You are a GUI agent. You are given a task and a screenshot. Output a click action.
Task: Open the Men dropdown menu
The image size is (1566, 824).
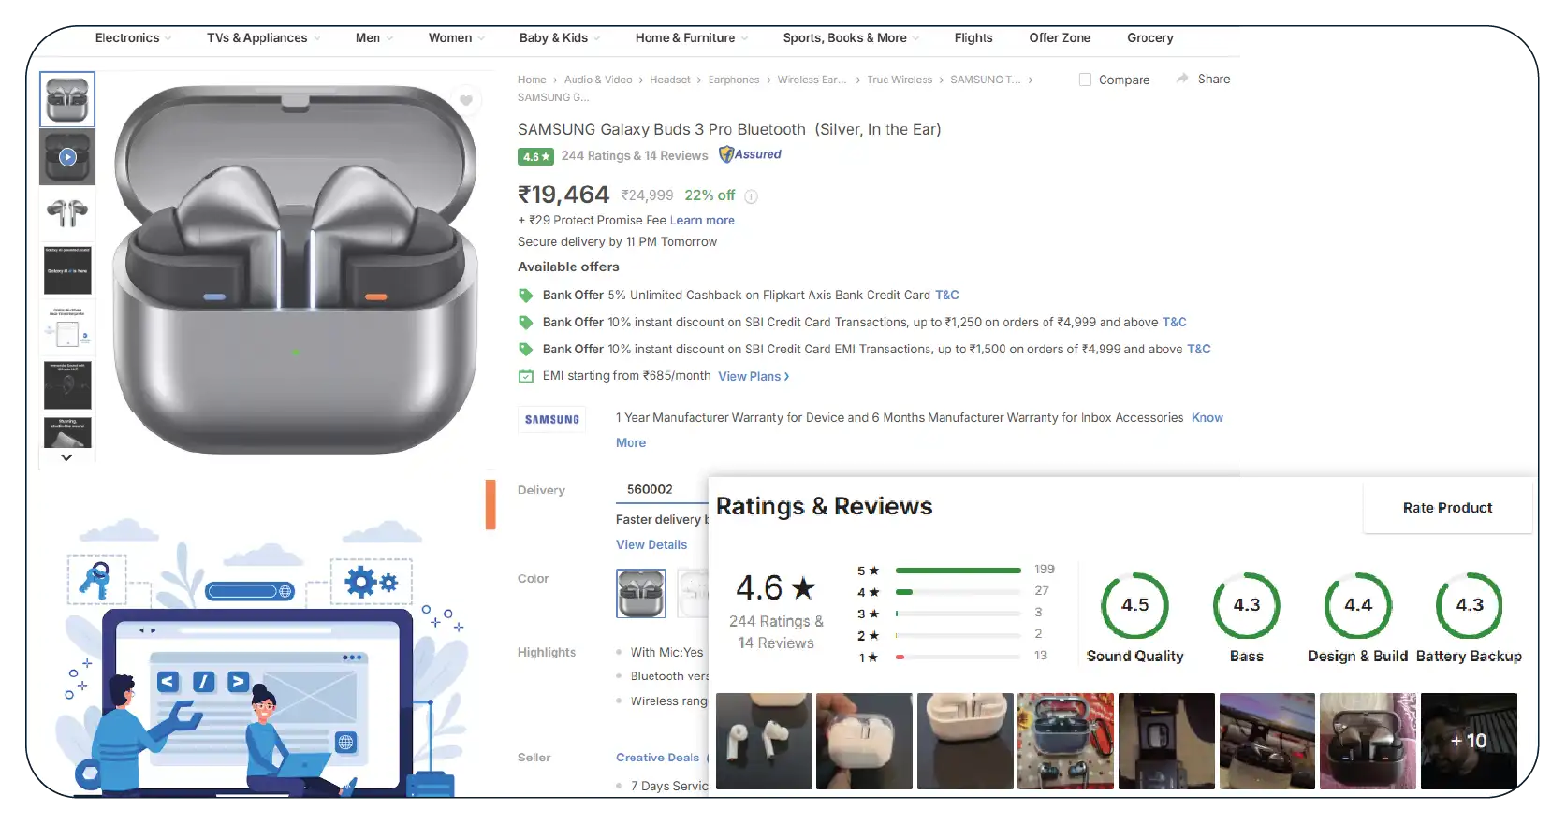coord(374,38)
